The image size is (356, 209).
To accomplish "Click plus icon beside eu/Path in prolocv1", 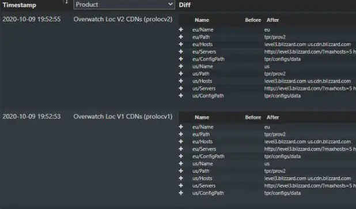I will tap(181, 134).
